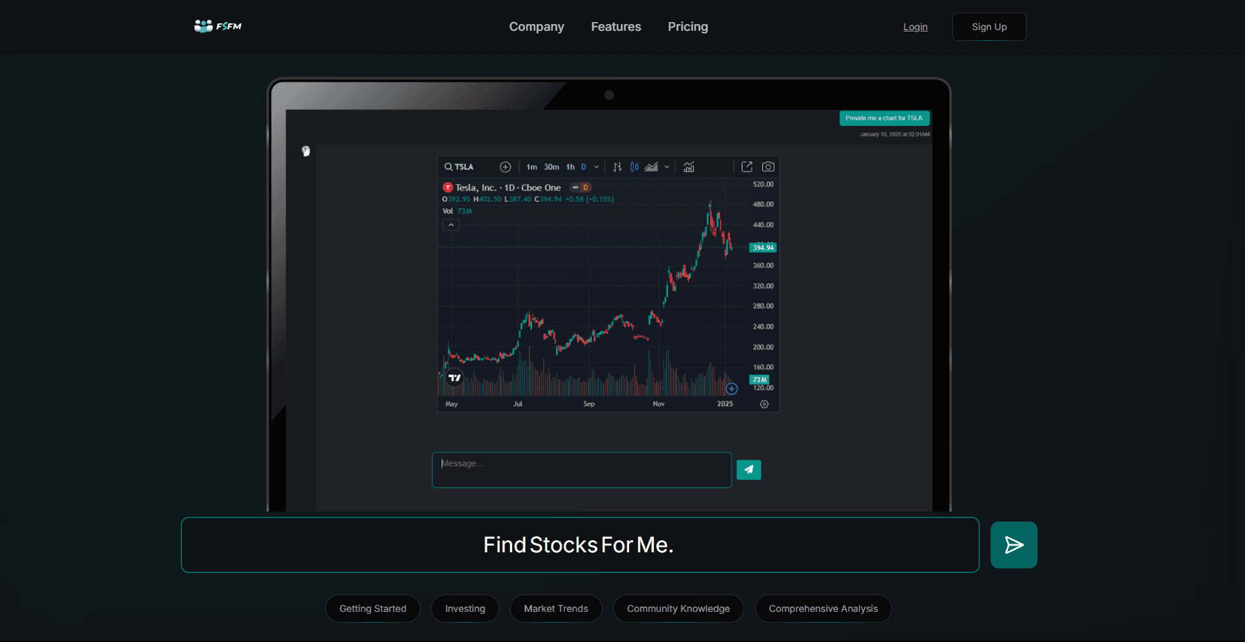This screenshot has width=1245, height=642.
Task: Click the FSFM logo
Action: pos(218,26)
